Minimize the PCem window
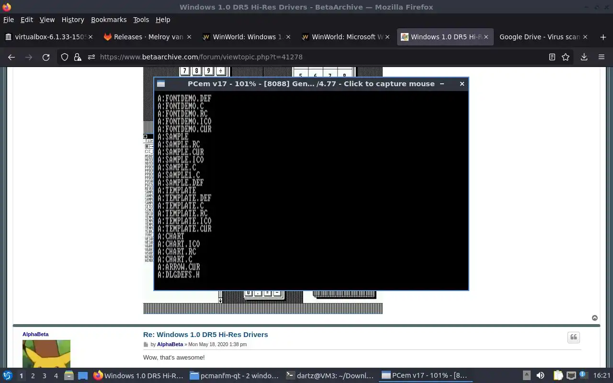The height and width of the screenshot is (383, 613). pyautogui.click(x=442, y=84)
